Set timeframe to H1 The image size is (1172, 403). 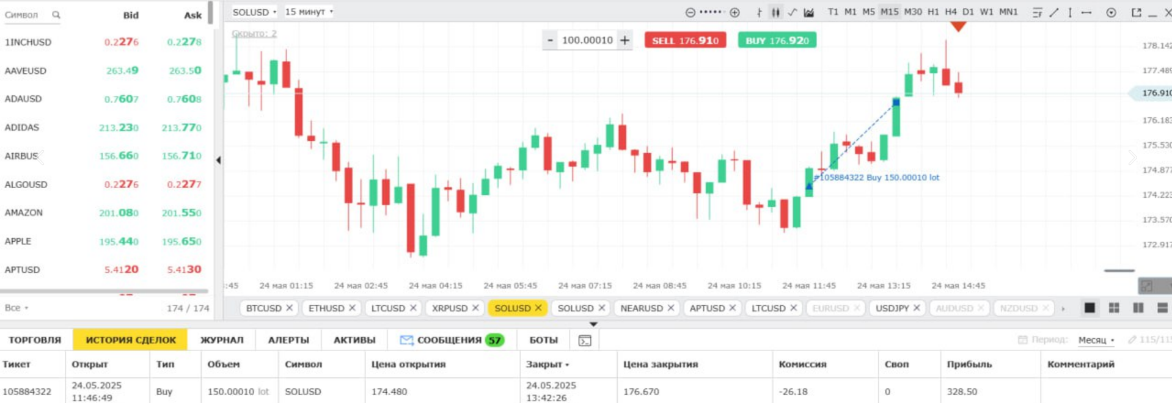tap(932, 12)
